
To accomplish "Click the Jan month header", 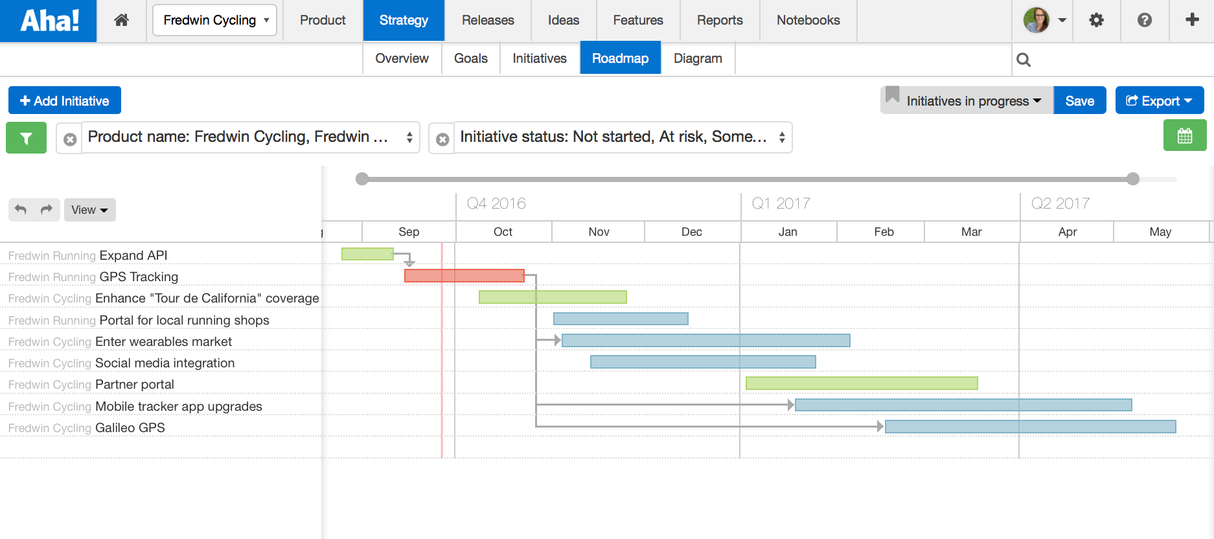I will (788, 232).
